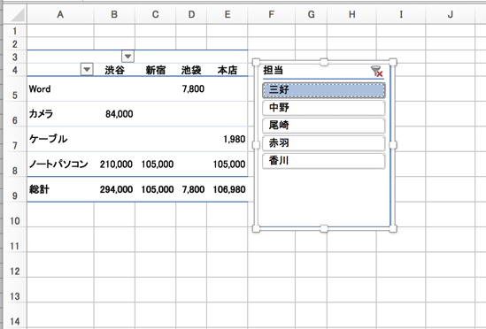Select column I header
The width and height of the screenshot is (486, 329).
coord(401,14)
